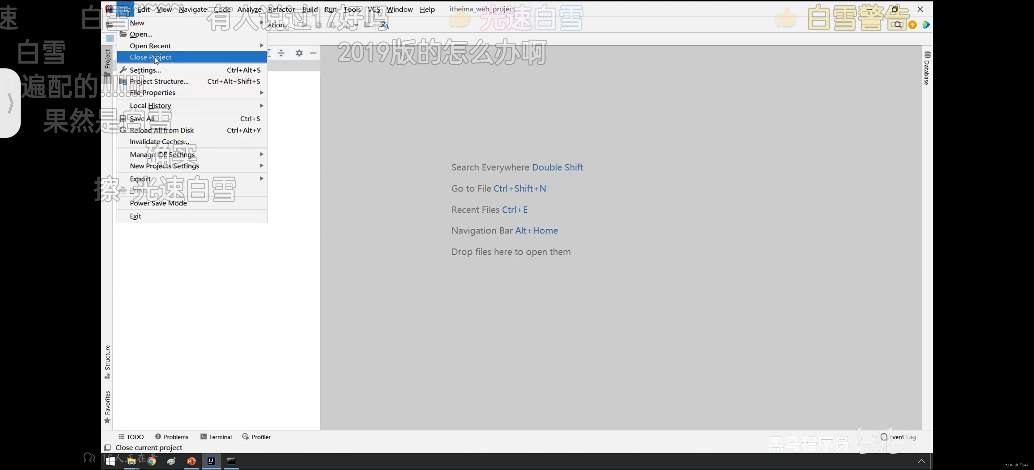The height and width of the screenshot is (470, 1034).
Task: Open the Run menu
Action: click(x=330, y=9)
